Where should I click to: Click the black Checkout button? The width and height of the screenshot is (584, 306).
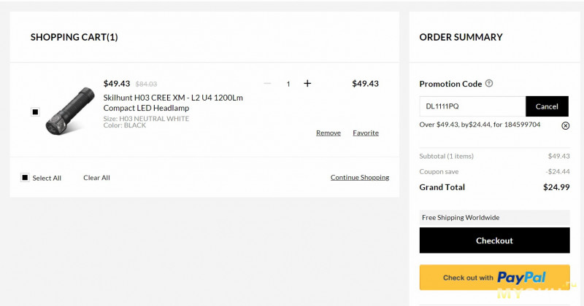click(x=495, y=240)
